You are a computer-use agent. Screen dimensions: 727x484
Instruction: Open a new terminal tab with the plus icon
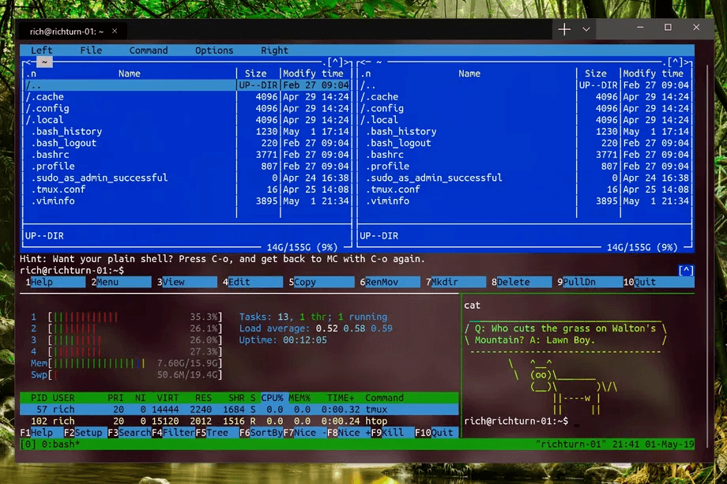(563, 28)
